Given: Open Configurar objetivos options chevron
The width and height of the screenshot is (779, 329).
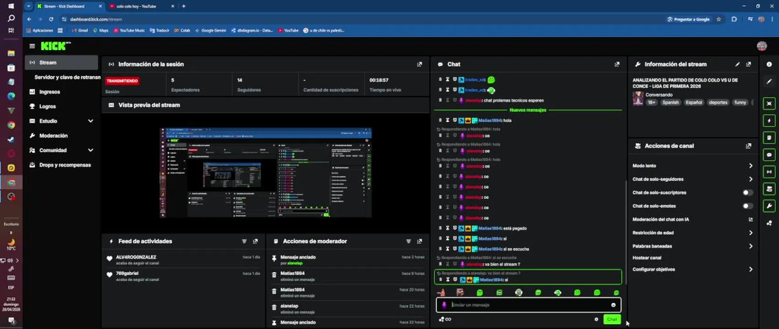Looking at the screenshot, I should (750, 270).
